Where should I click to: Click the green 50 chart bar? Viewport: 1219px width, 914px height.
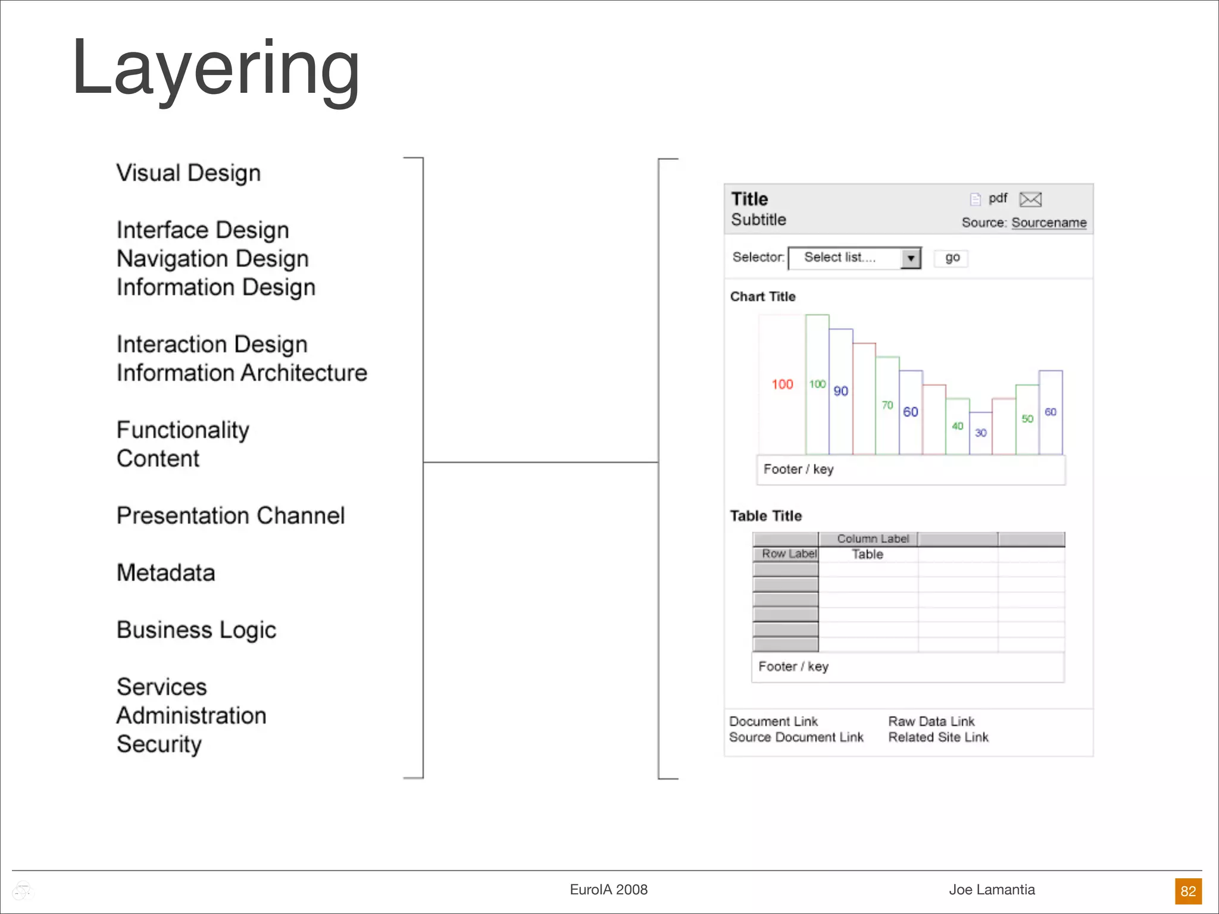1027,419
